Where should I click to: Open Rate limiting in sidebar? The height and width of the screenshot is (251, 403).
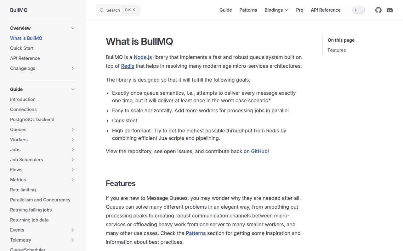[23, 190]
